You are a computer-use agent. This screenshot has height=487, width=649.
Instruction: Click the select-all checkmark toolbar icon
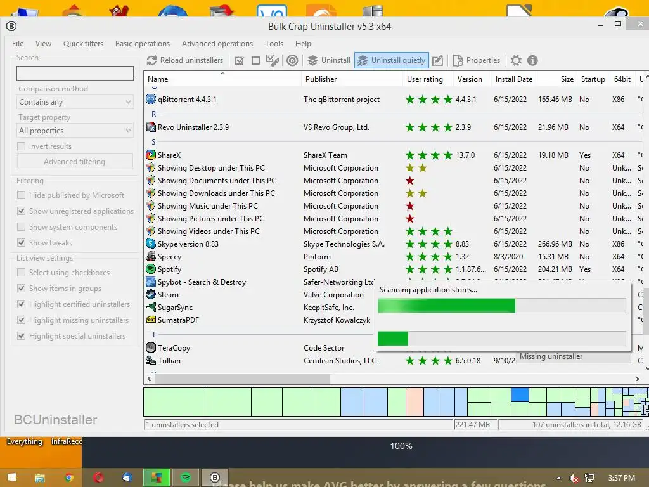click(239, 60)
